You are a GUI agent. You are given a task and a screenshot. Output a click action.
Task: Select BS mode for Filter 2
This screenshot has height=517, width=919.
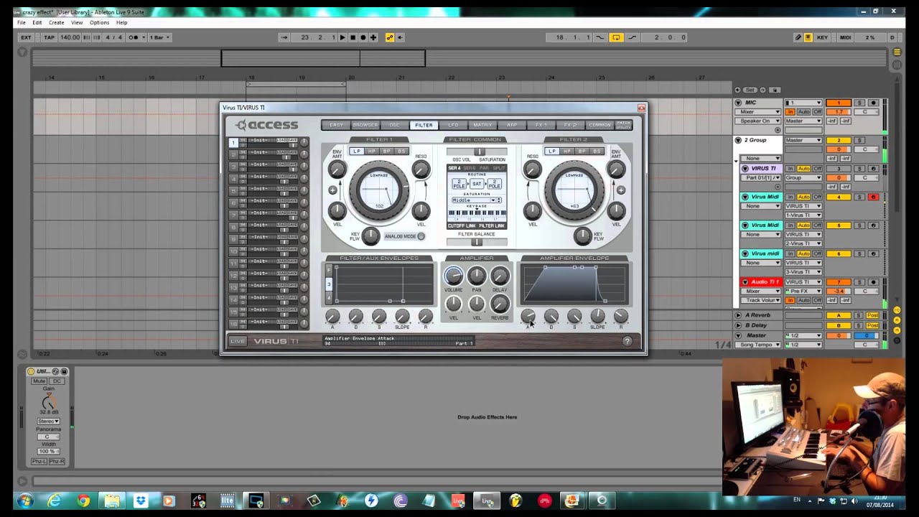597,152
